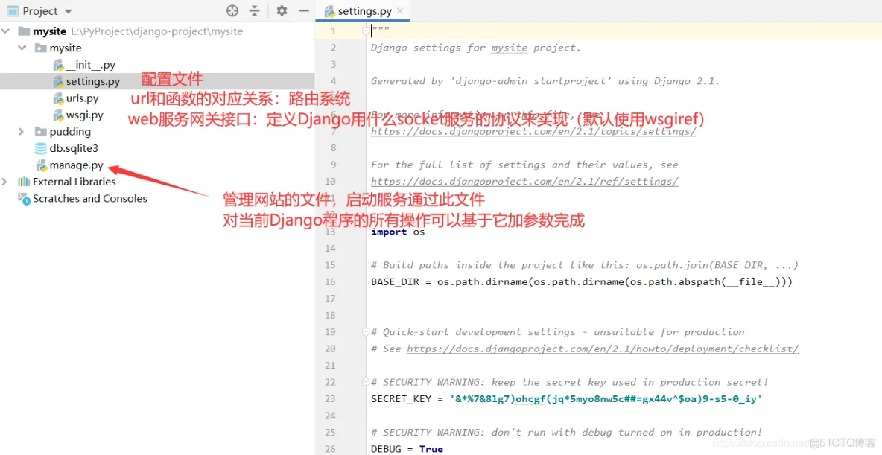Click the 'Build paths inside the project' comment
This screenshot has width=882, height=455.
click(585, 265)
